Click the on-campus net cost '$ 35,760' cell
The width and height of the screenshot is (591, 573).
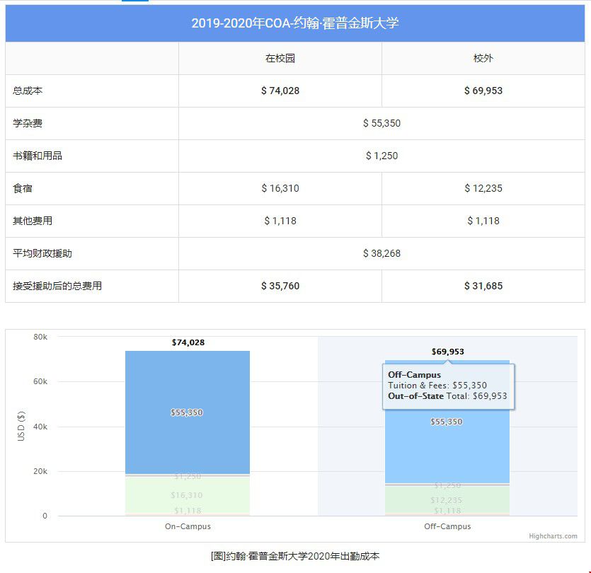coord(280,286)
